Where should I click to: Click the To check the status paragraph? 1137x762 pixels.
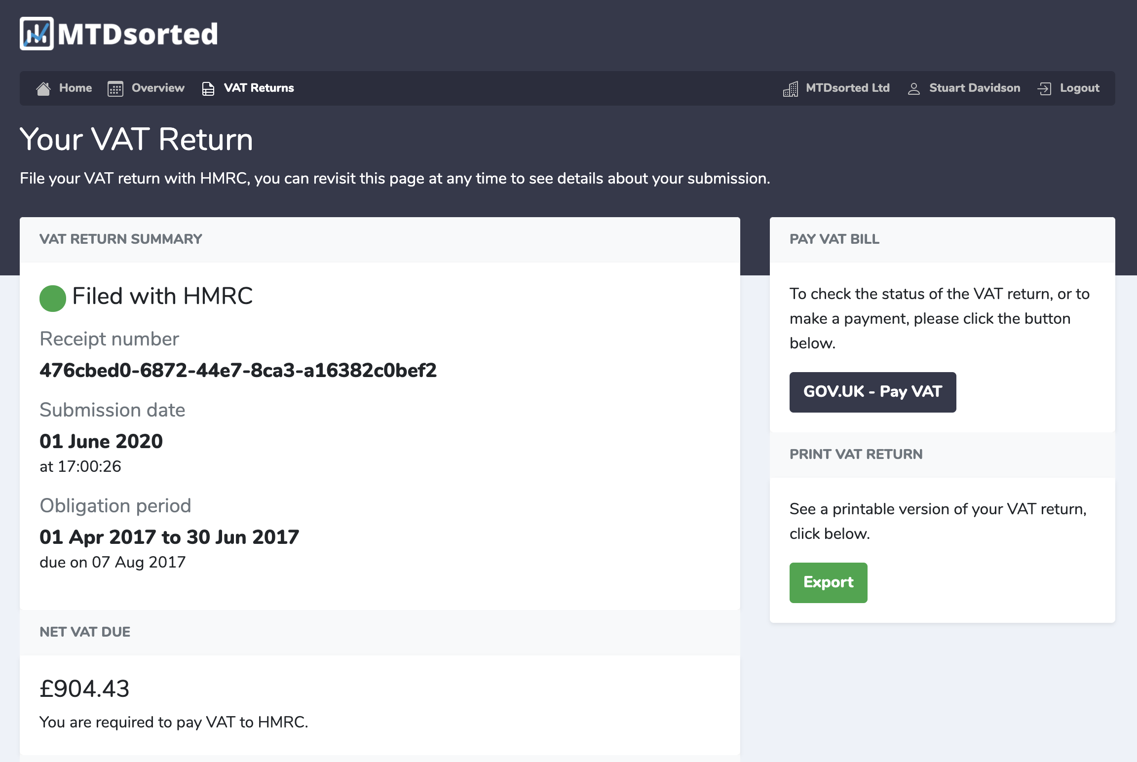940,318
